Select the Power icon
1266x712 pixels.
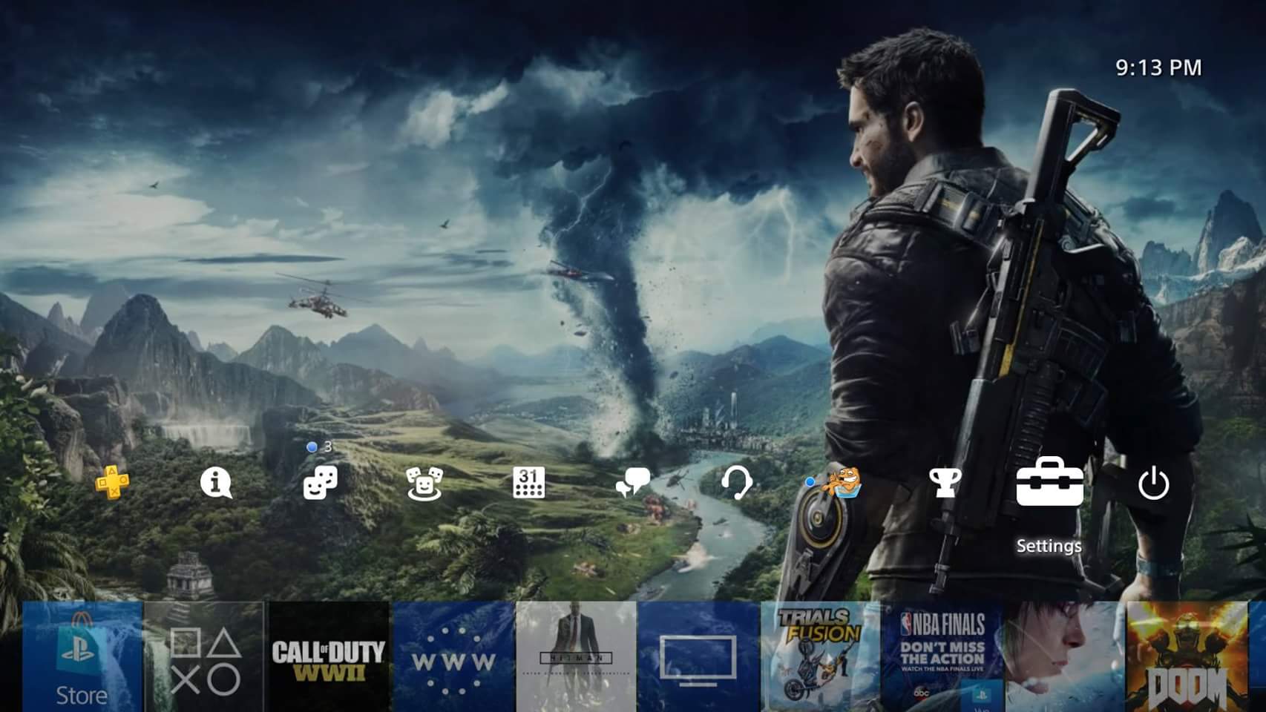1153,484
